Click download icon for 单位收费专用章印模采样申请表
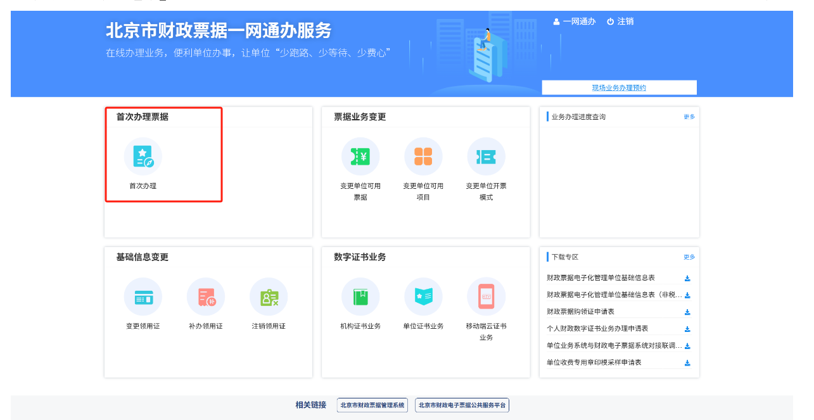Viewport: 814px width, 420px height. pyautogui.click(x=687, y=363)
